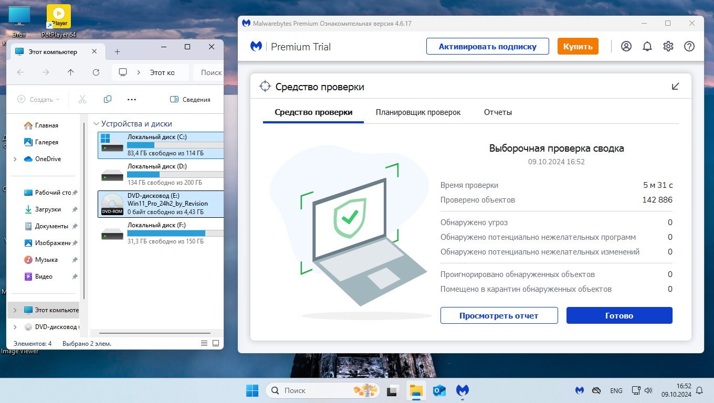Click the Malwarebytes icon pinned on taskbar
The height and width of the screenshot is (403, 714).
(x=463, y=390)
